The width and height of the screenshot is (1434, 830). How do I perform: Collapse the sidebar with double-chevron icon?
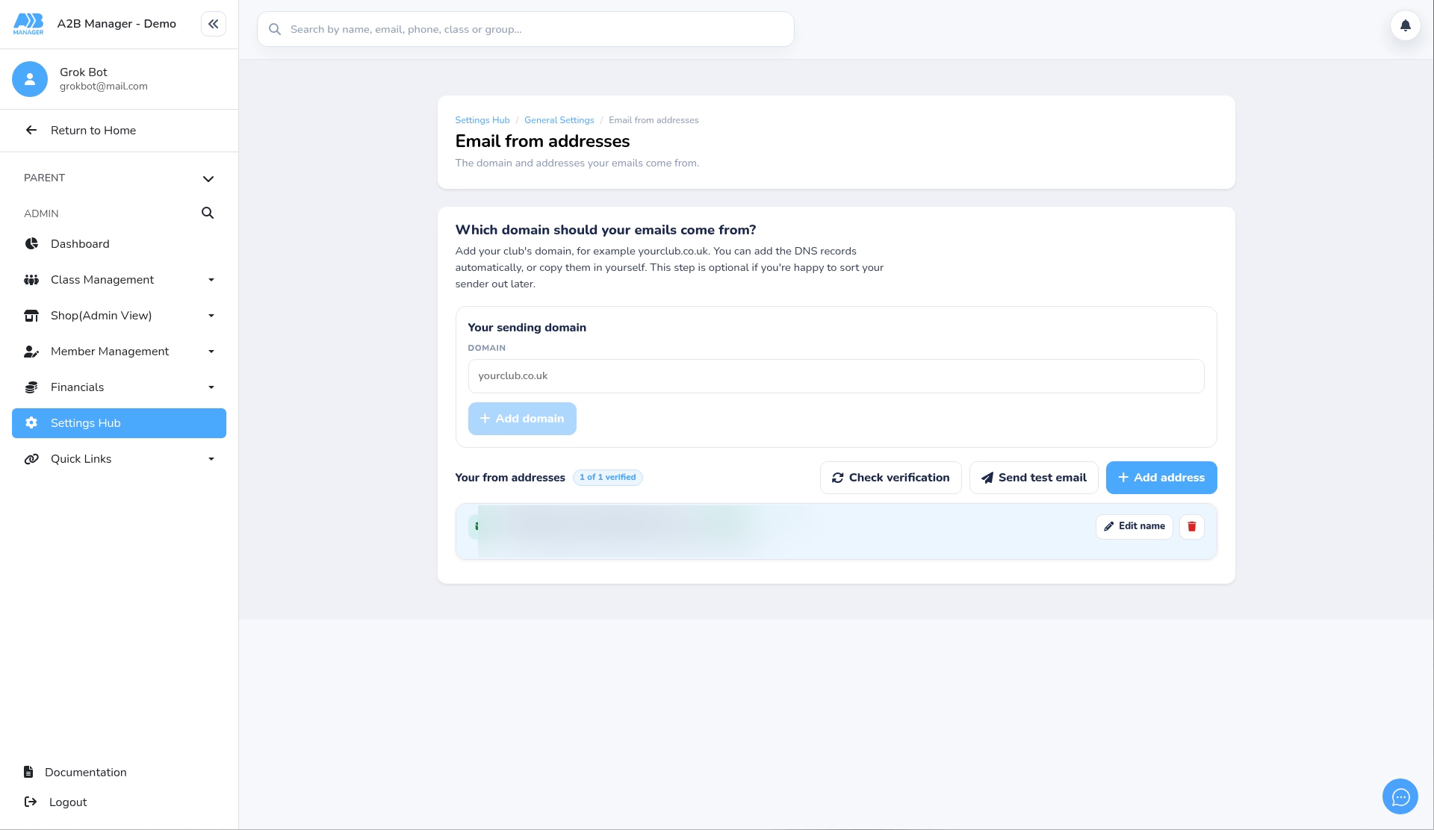click(x=213, y=24)
